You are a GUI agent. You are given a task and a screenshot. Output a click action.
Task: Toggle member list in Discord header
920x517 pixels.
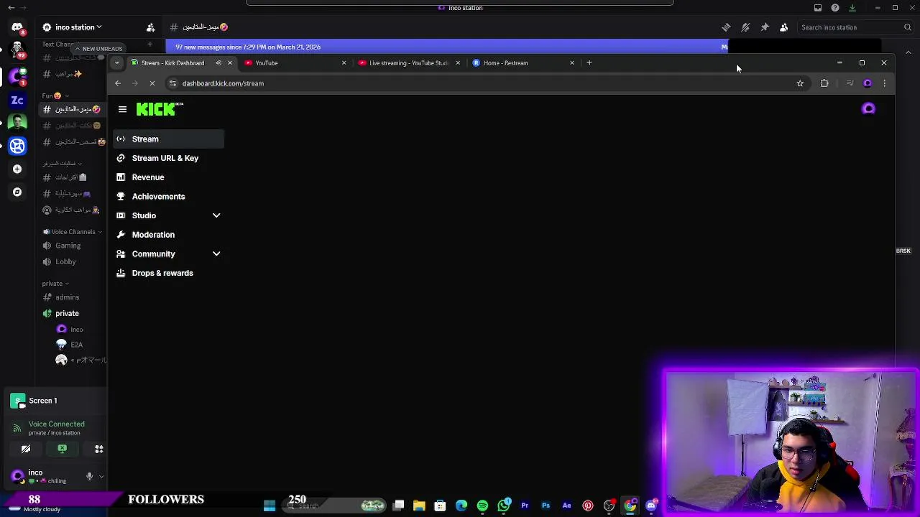pyautogui.click(x=784, y=27)
